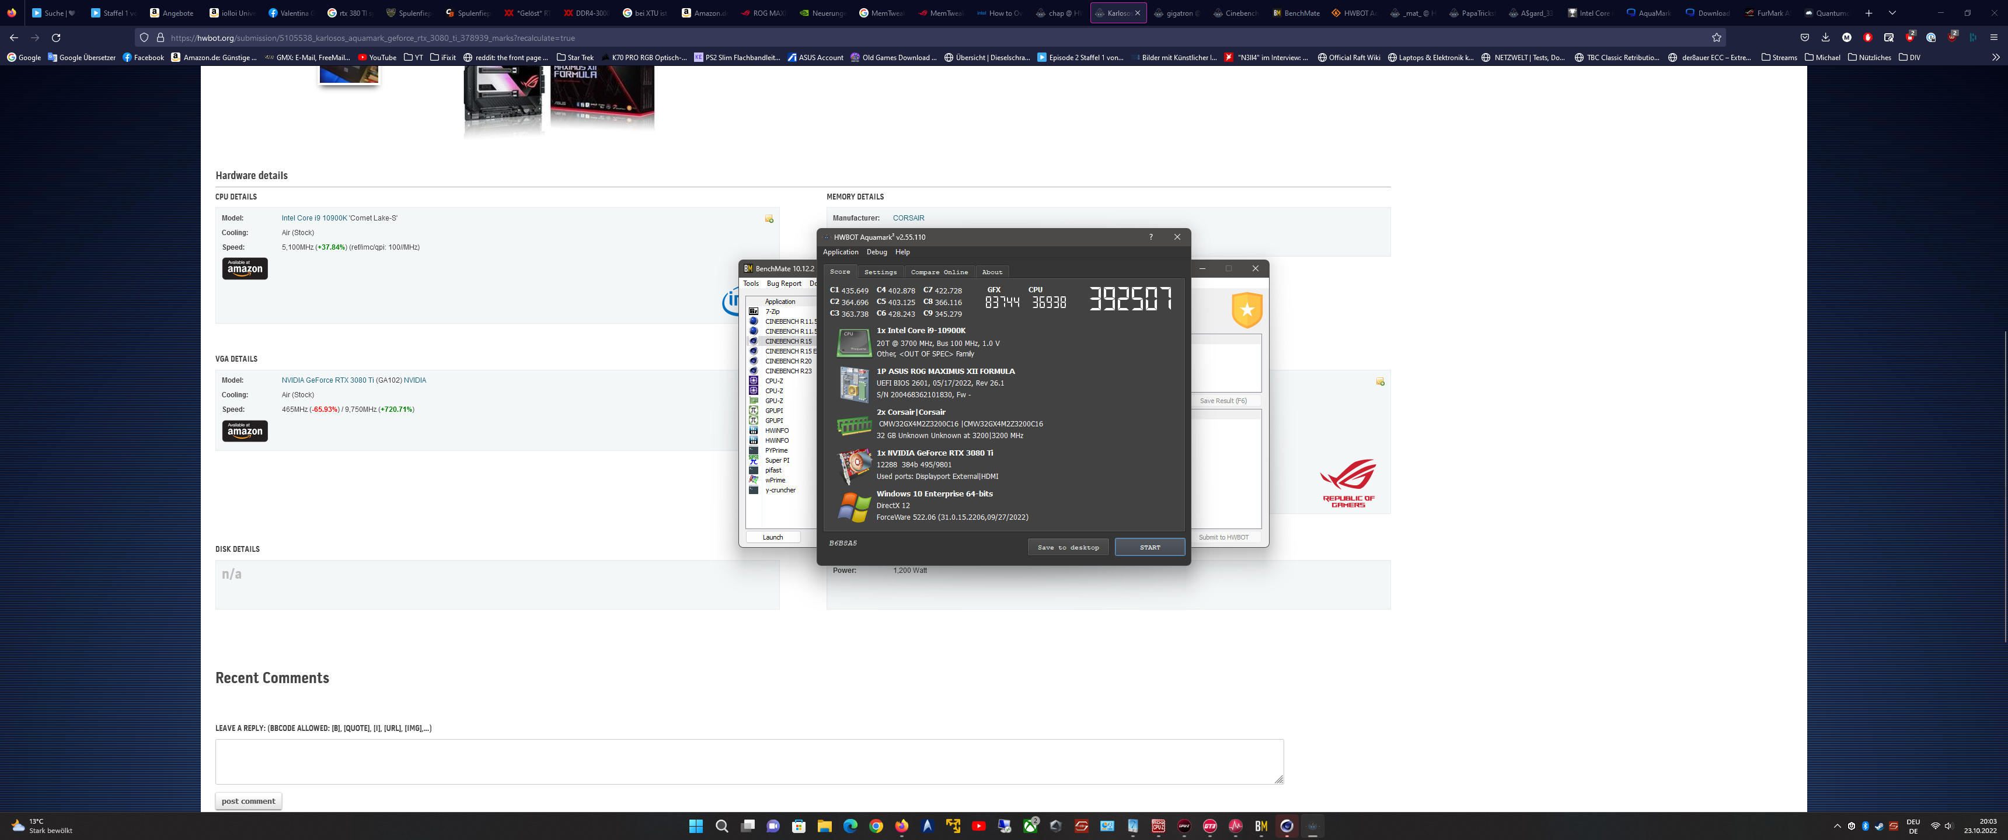Click the START button in Aquamark

point(1150,547)
